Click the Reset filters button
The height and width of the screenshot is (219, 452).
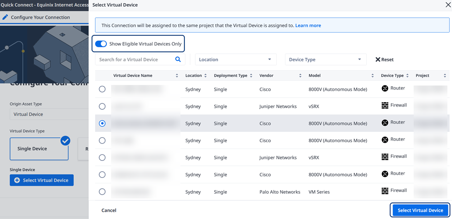pos(384,60)
